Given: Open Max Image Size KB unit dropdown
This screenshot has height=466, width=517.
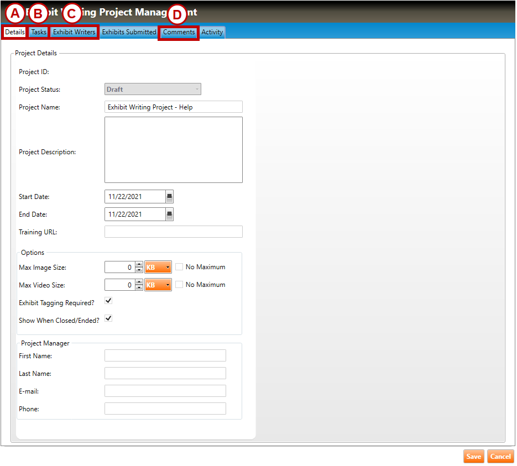Looking at the screenshot, I should point(158,268).
